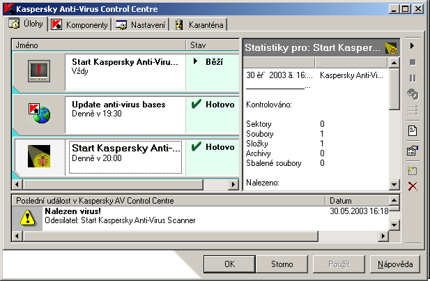Open Nápověda help button
430x281 pixels.
coord(395,264)
